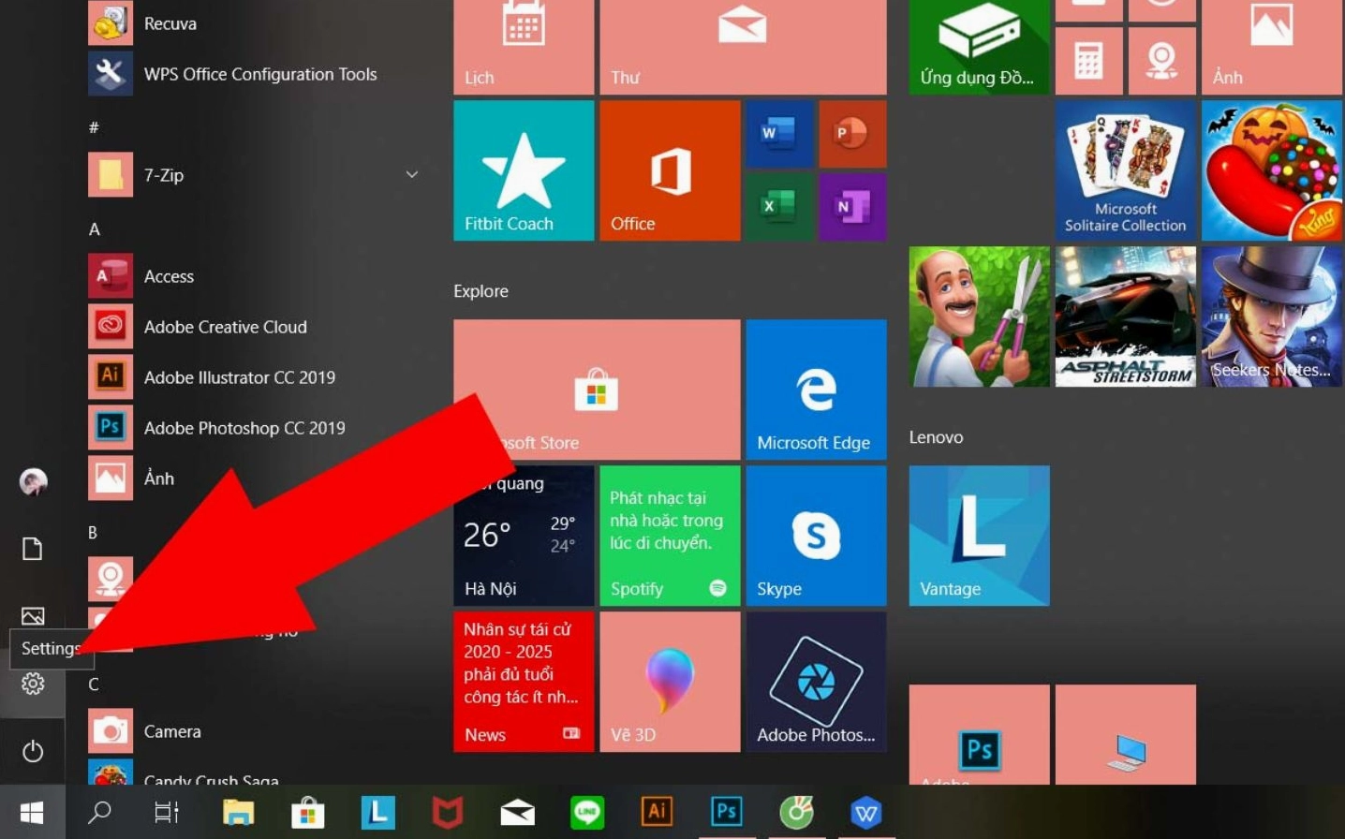The height and width of the screenshot is (839, 1345).
Task: Open the Microsoft Edge tile
Action: coord(816,390)
